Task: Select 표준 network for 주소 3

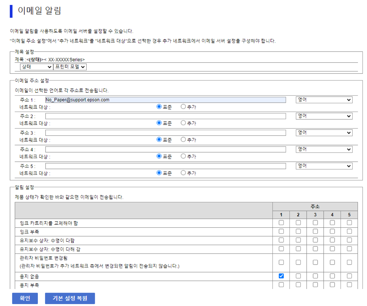Action: point(159,140)
